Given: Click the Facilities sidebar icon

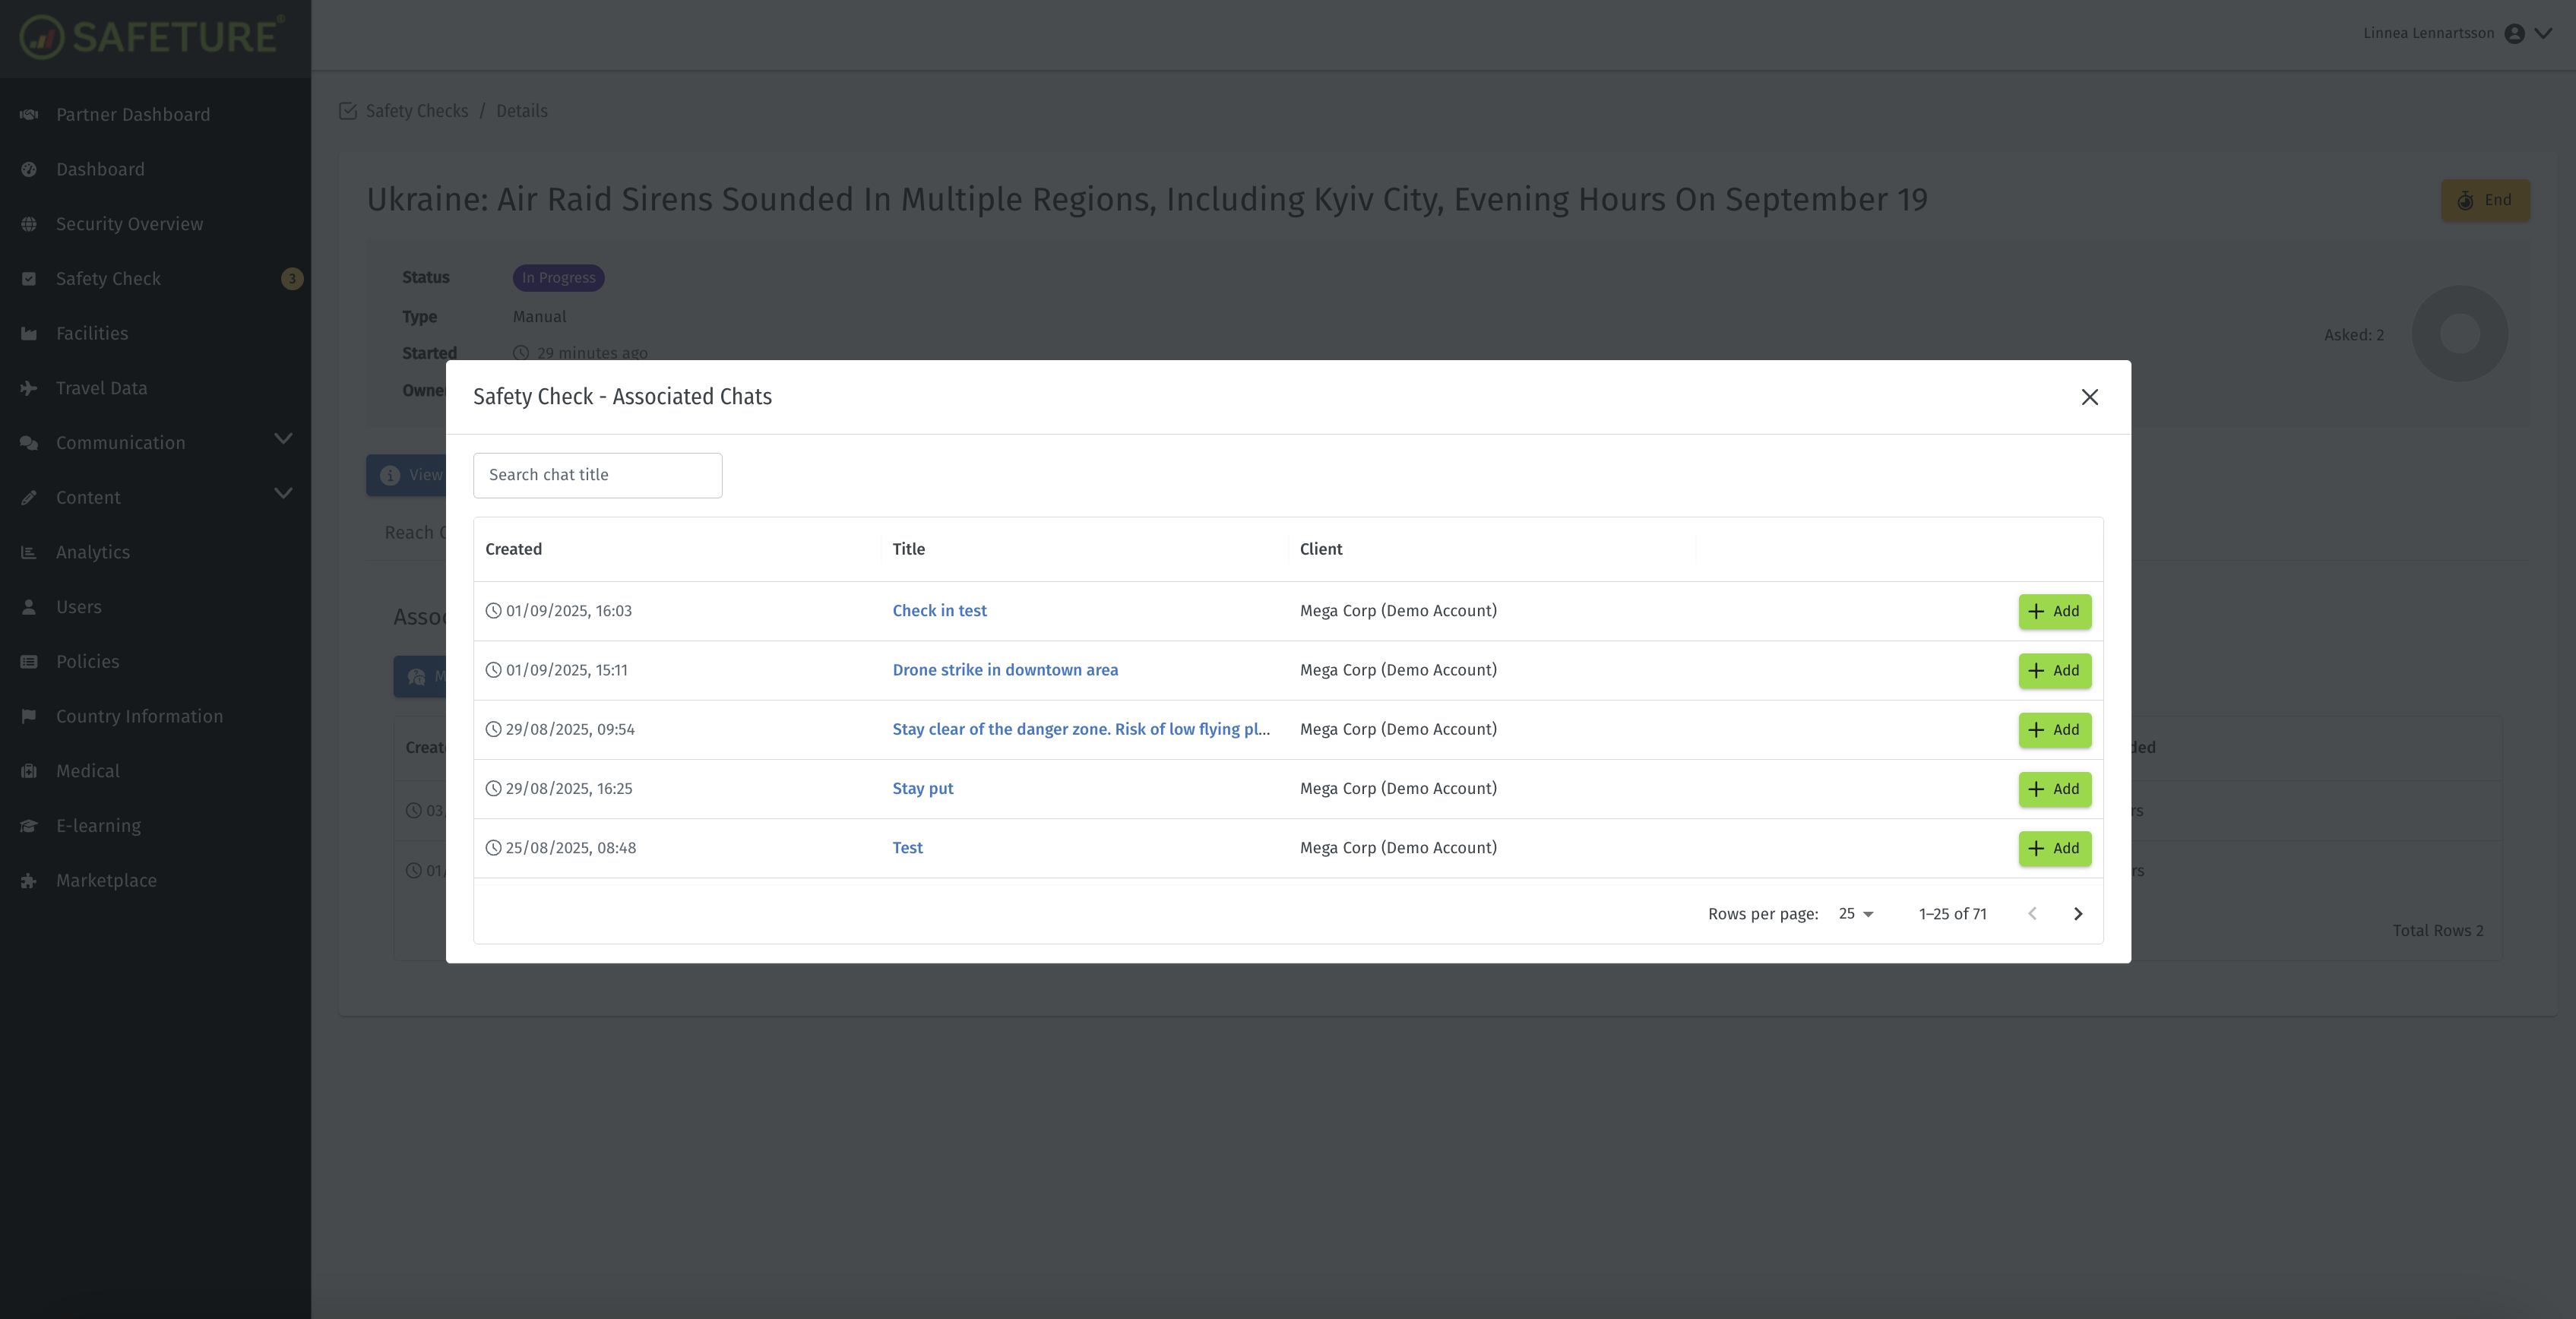Looking at the screenshot, I should 29,333.
